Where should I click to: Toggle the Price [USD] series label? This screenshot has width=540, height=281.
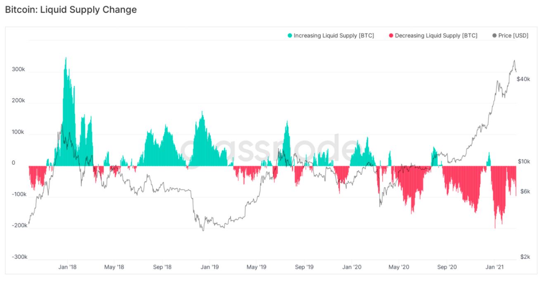pyautogui.click(x=513, y=36)
